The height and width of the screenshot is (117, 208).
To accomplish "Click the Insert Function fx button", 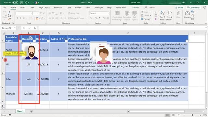I will coord(35,28).
